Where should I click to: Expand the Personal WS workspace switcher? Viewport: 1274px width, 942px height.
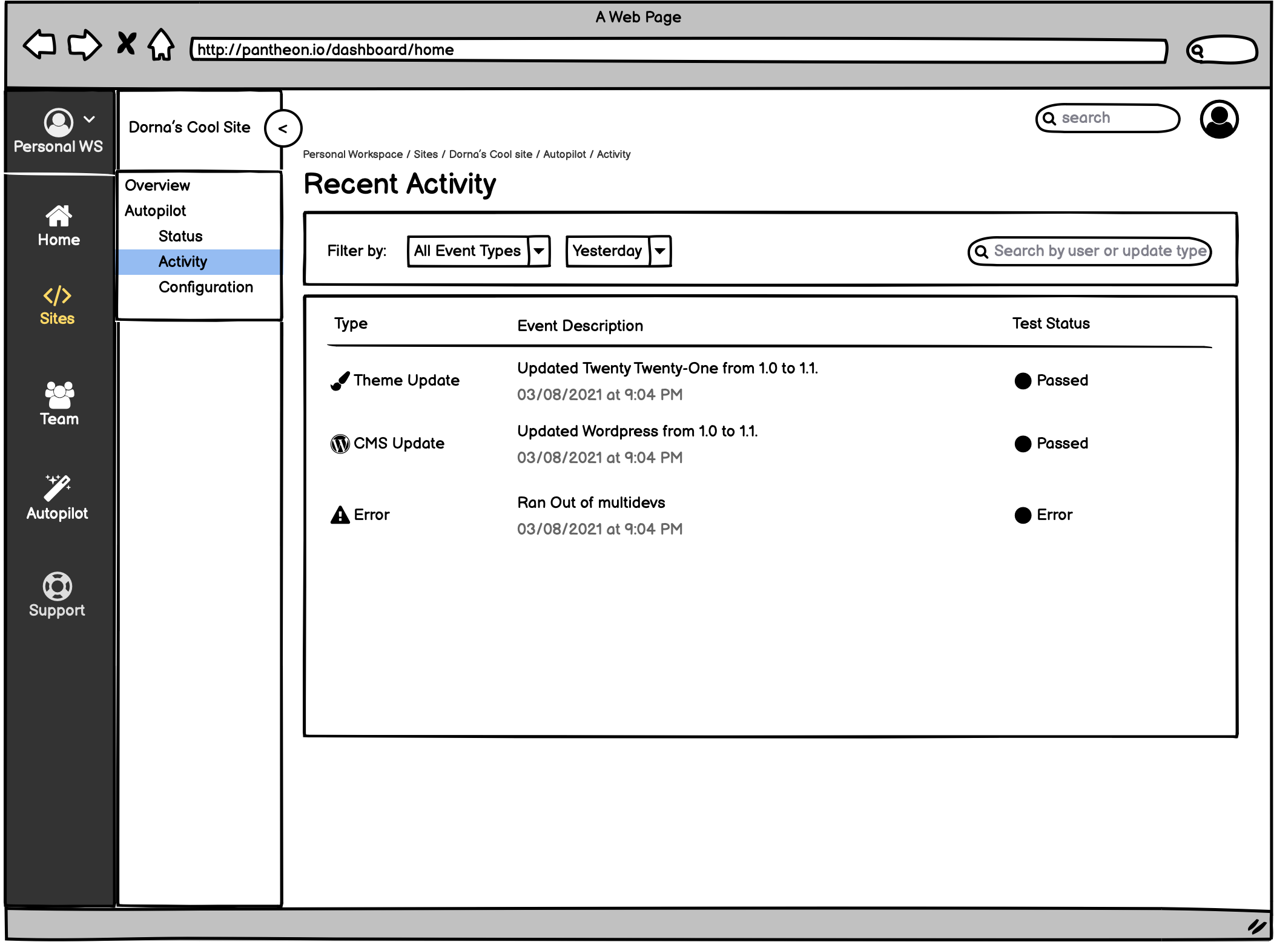pyautogui.click(x=89, y=119)
